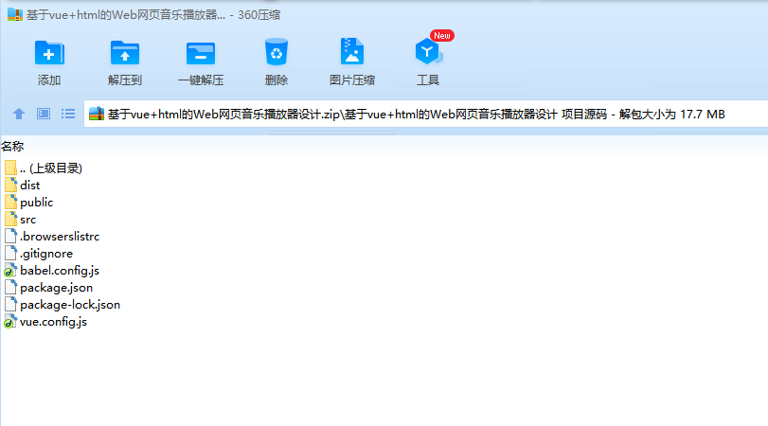Select the src folder

coord(20,220)
